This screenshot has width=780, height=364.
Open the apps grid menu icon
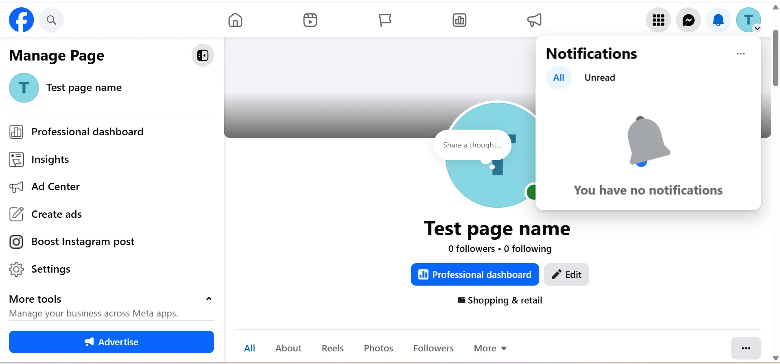coord(658,20)
